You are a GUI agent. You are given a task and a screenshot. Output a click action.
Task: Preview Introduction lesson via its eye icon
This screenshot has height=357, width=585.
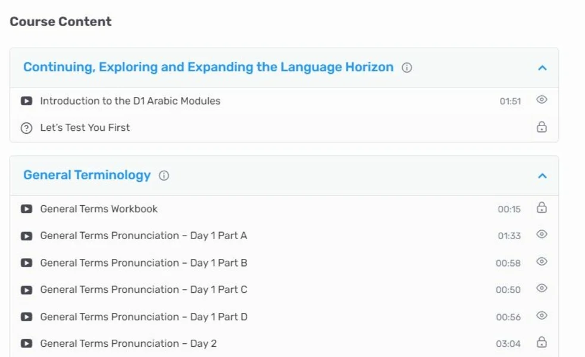tap(542, 99)
